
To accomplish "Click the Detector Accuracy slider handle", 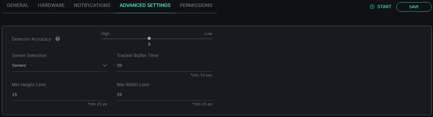I will tap(149, 38).
